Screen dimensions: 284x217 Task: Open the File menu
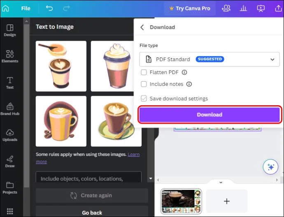[x=26, y=8]
